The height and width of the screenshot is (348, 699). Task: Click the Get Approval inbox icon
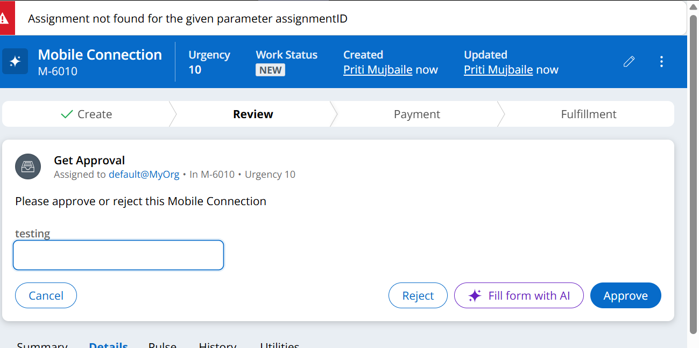pyautogui.click(x=28, y=166)
